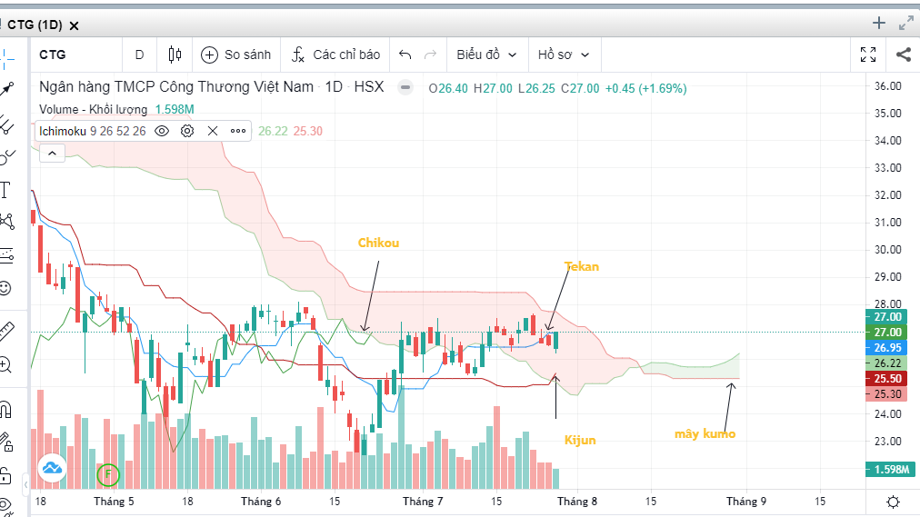Collapse the indicator legend chevron

point(52,153)
